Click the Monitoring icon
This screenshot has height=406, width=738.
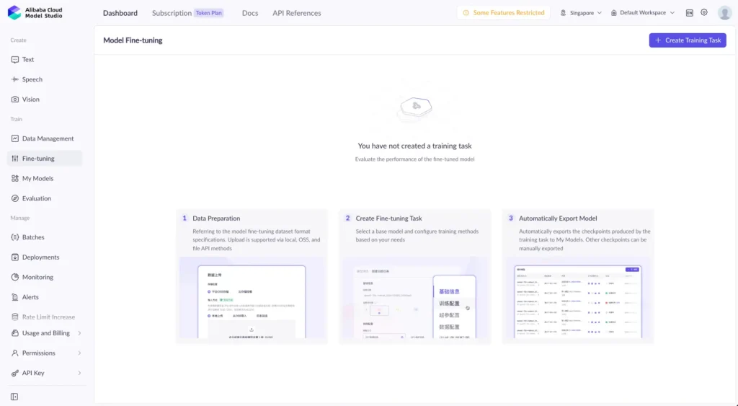[15, 277]
